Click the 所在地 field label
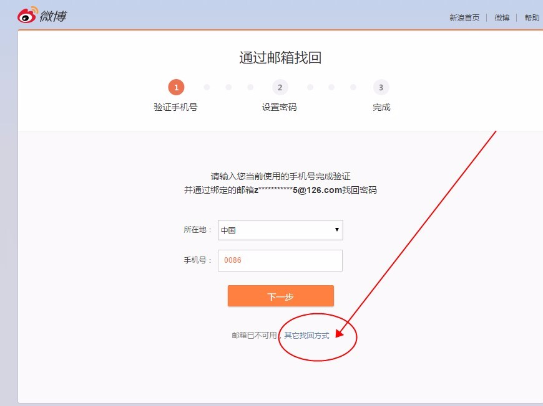Image resolution: width=543 pixels, height=406 pixels. coord(197,230)
